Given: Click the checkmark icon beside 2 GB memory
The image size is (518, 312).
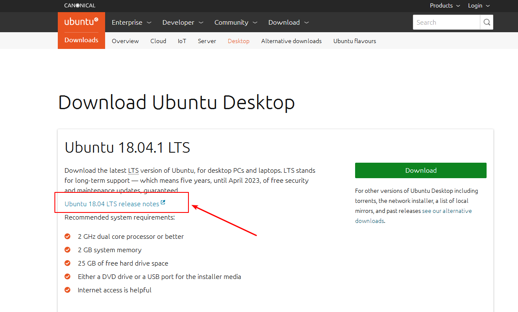Looking at the screenshot, I should [67, 250].
